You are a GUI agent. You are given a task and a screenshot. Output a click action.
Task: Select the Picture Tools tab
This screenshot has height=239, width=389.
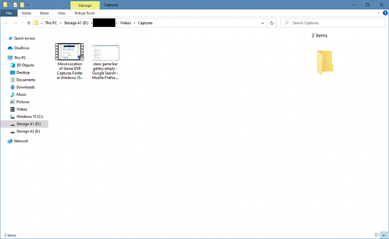pos(85,13)
